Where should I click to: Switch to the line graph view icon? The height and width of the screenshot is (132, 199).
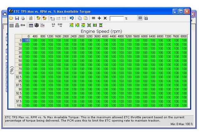coord(42,25)
